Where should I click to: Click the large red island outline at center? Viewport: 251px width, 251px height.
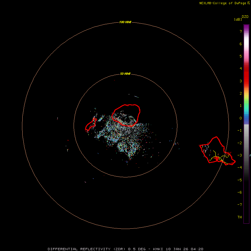(x=126, y=115)
